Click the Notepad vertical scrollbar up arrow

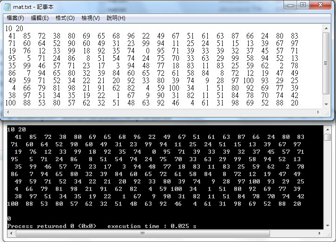326,28
